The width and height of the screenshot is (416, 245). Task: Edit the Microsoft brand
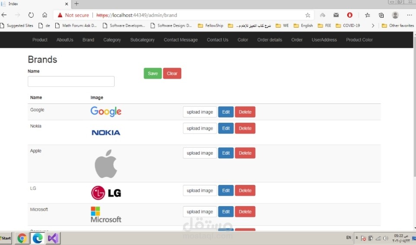click(x=226, y=212)
